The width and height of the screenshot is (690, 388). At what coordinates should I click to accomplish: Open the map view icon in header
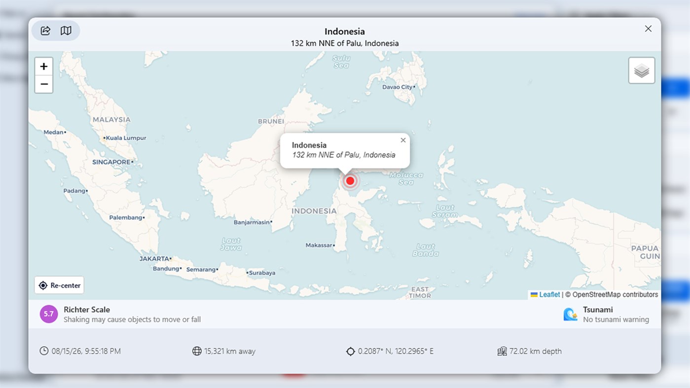click(x=66, y=31)
